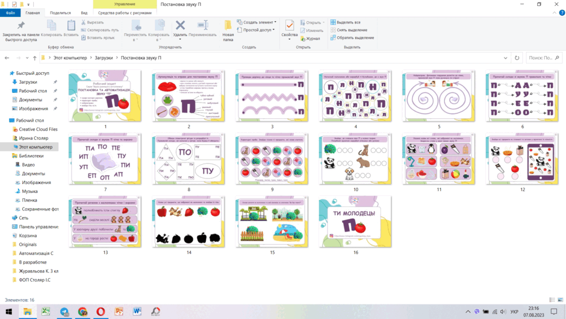The image size is (566, 319).
Task: Click Этот компьютер in the address breadcrumb
Action: coord(70,58)
